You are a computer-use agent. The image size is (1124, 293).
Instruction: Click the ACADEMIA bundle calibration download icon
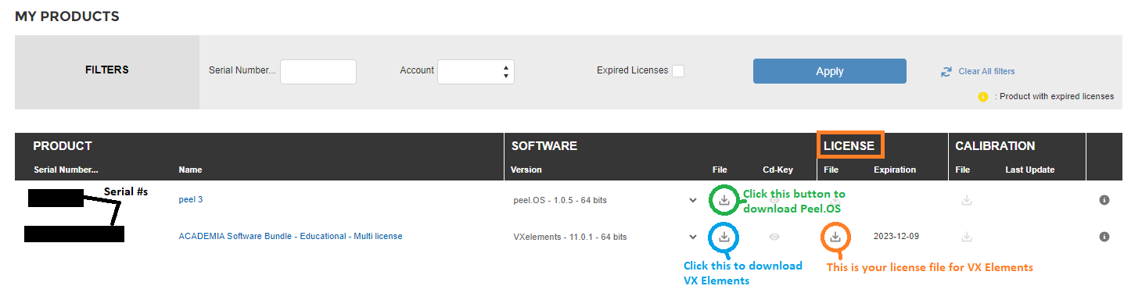pyautogui.click(x=967, y=236)
